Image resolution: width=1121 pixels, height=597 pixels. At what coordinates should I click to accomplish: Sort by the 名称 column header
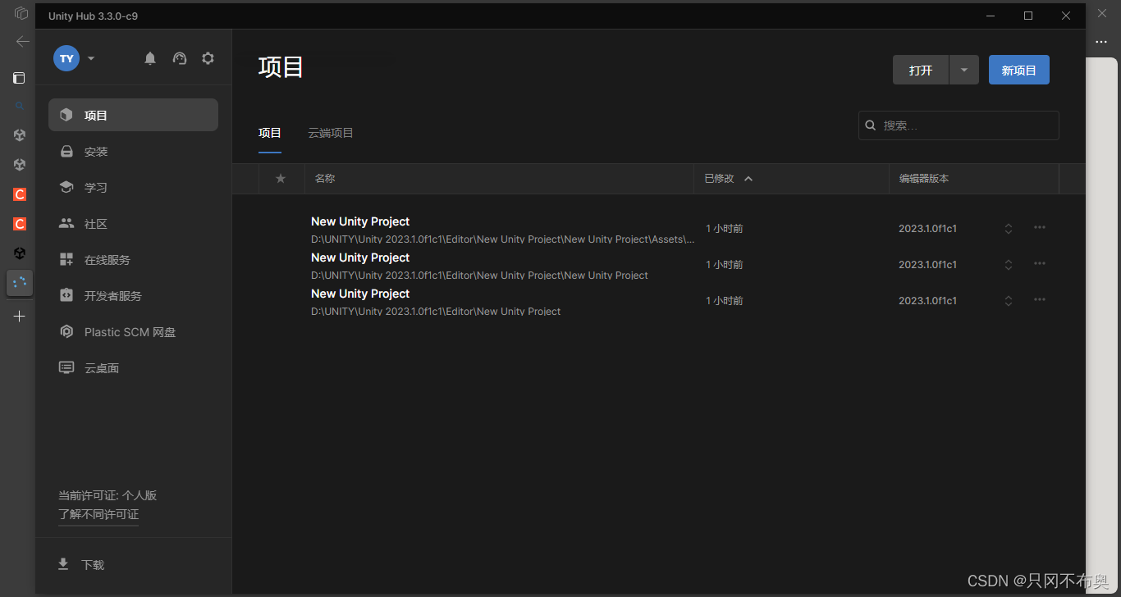click(325, 178)
